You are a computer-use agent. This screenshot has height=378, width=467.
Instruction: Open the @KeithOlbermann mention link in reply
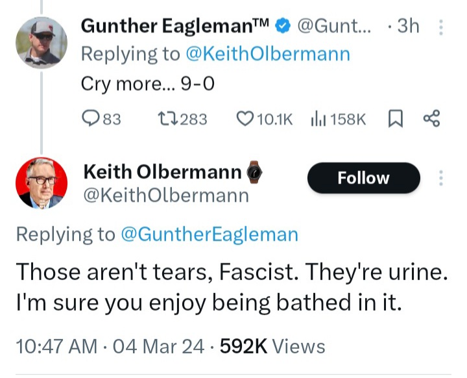pos(268,55)
